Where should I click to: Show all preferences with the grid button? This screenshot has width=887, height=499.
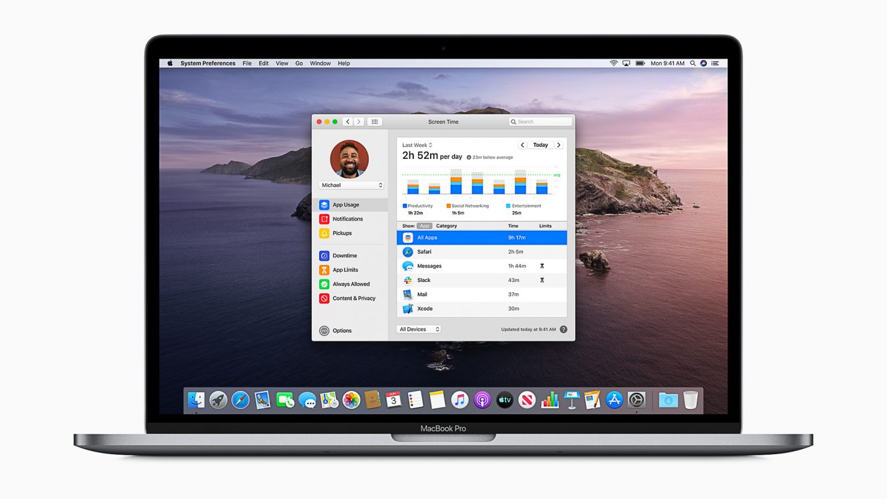pyautogui.click(x=375, y=122)
